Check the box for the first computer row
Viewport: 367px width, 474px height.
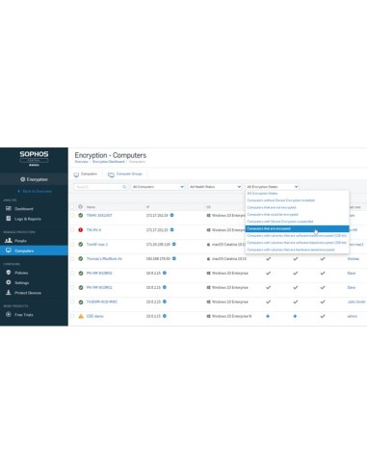point(72,215)
